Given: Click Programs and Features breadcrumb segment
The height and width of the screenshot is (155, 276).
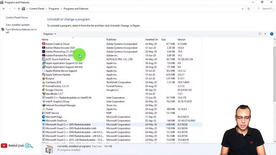Looking at the screenshot, I should pyautogui.click(x=76, y=9).
